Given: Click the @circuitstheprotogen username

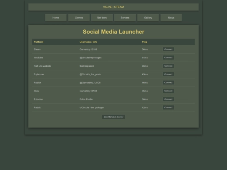Looking at the screenshot, I should tap(90, 58).
